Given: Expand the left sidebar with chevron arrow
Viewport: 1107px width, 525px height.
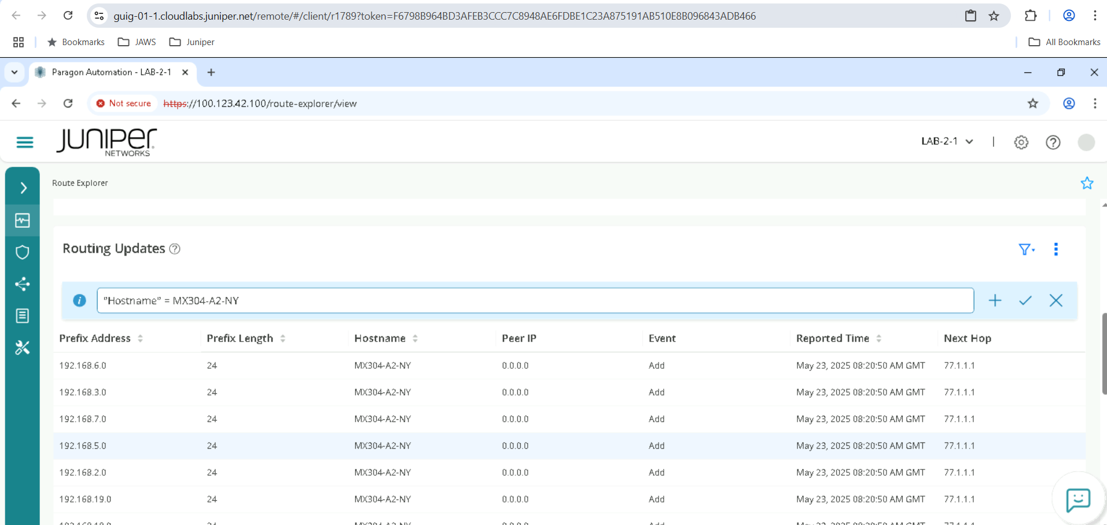Looking at the screenshot, I should (23, 188).
